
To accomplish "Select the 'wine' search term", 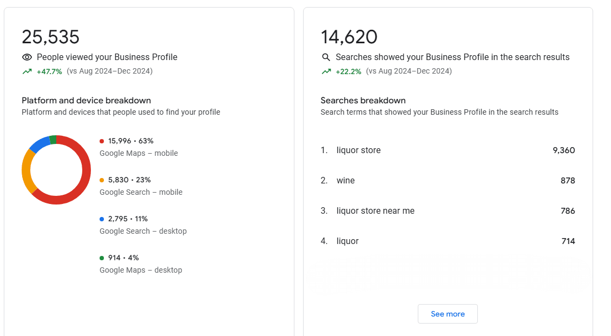I will 345,181.
